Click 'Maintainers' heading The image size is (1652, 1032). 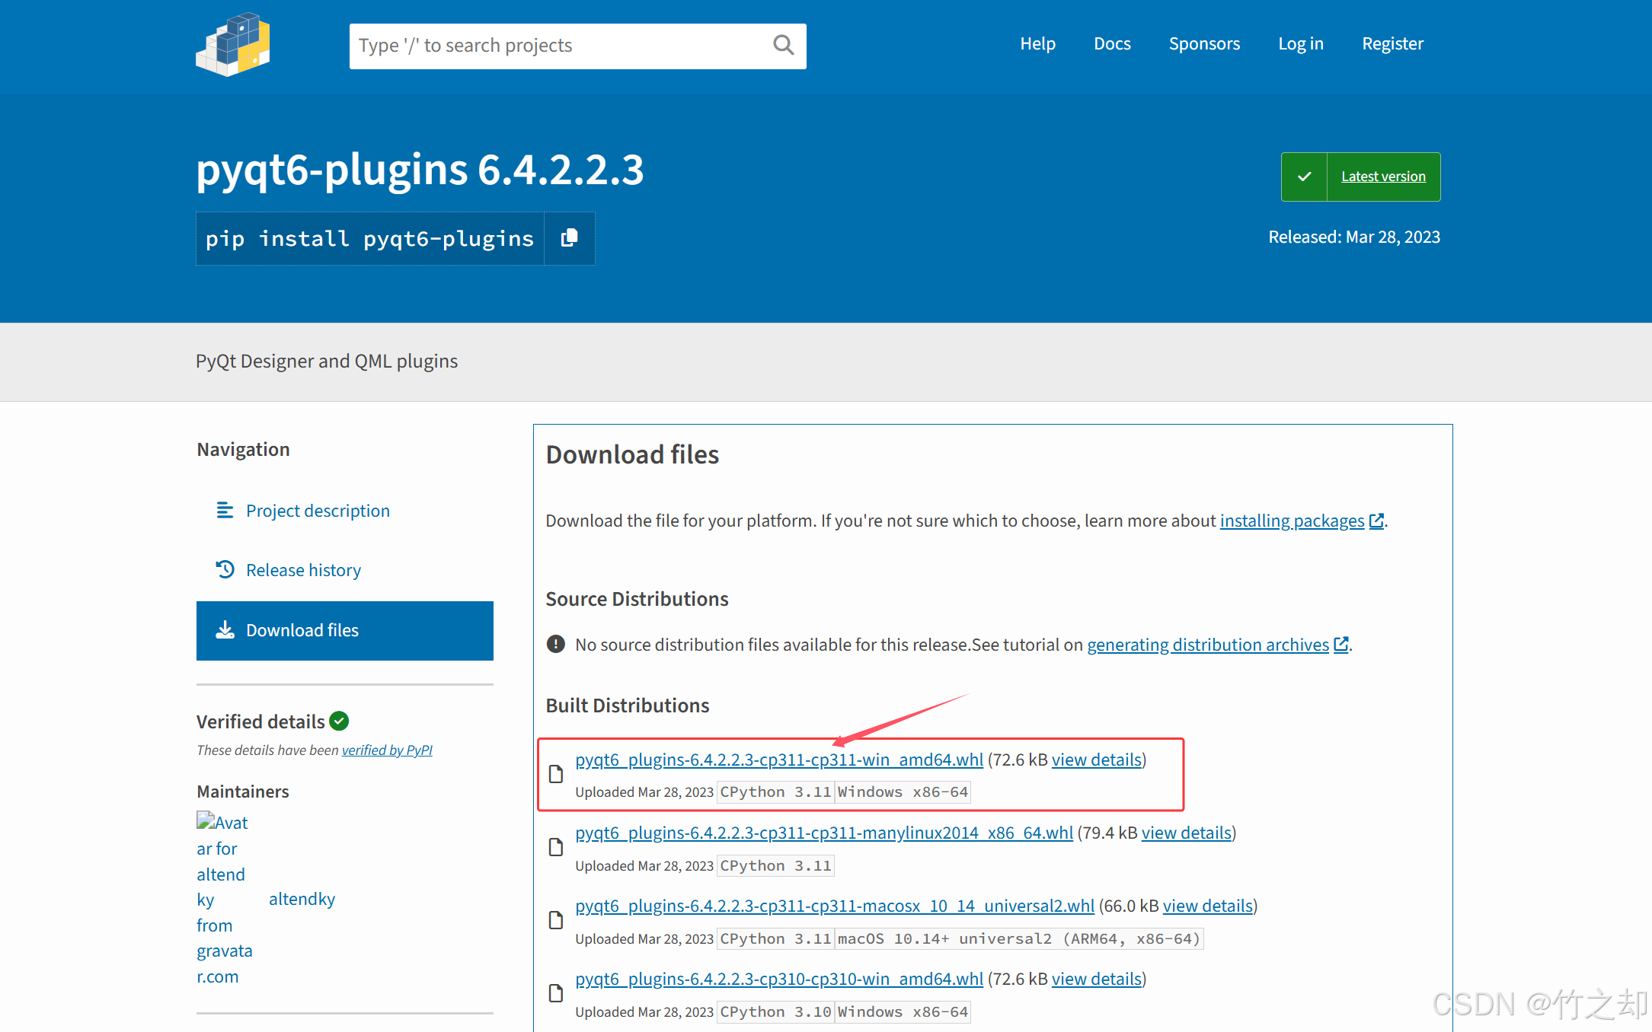243,792
